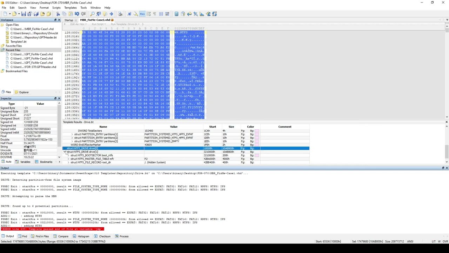Toggle the paragraph mark whitespace icon

click(155, 14)
